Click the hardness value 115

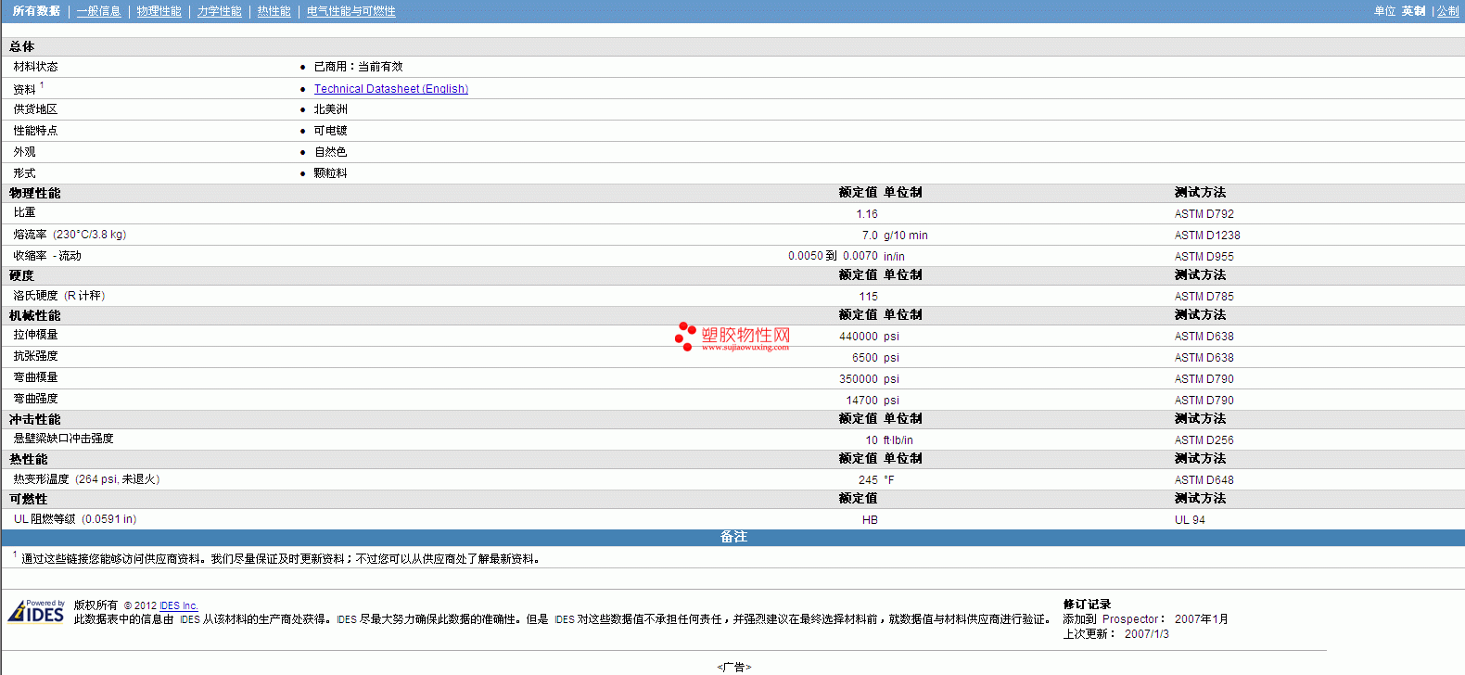coord(869,297)
